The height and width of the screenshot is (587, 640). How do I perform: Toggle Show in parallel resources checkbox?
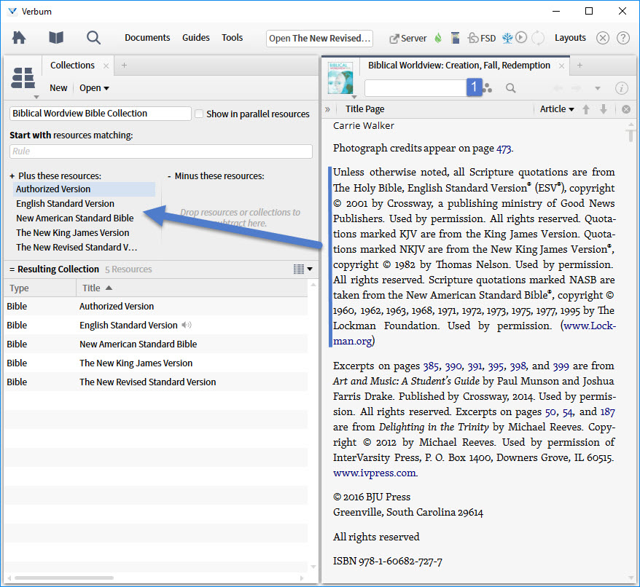pyautogui.click(x=199, y=114)
